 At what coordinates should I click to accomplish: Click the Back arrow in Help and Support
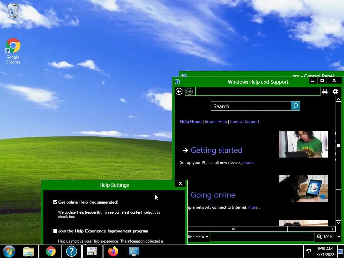tap(179, 91)
